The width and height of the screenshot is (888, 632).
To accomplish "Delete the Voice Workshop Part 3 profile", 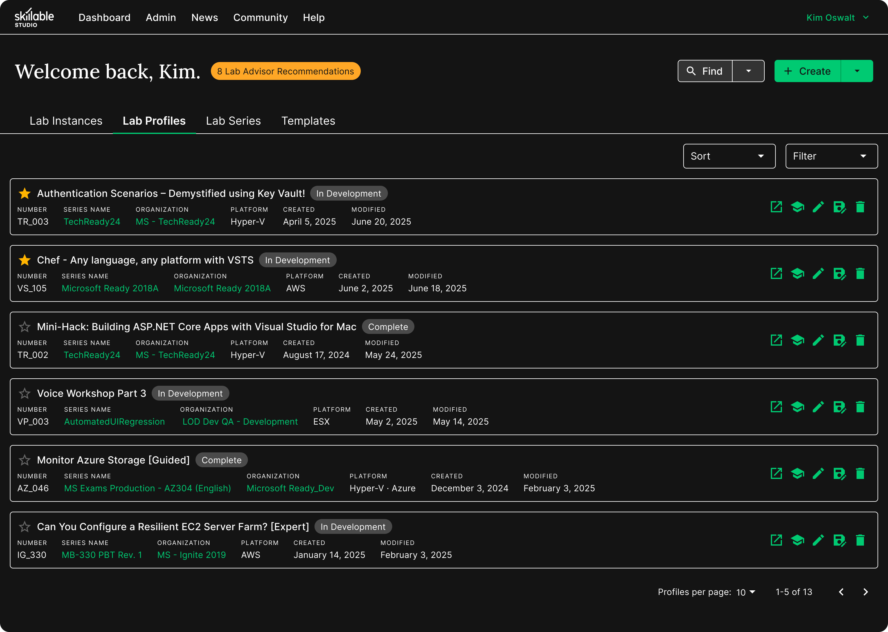I will (860, 407).
